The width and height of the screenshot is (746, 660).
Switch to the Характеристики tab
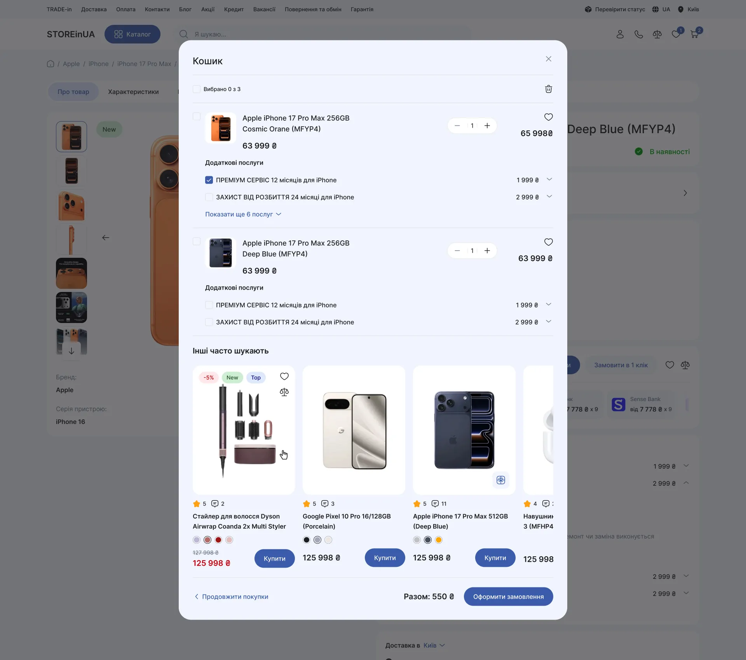pos(133,92)
